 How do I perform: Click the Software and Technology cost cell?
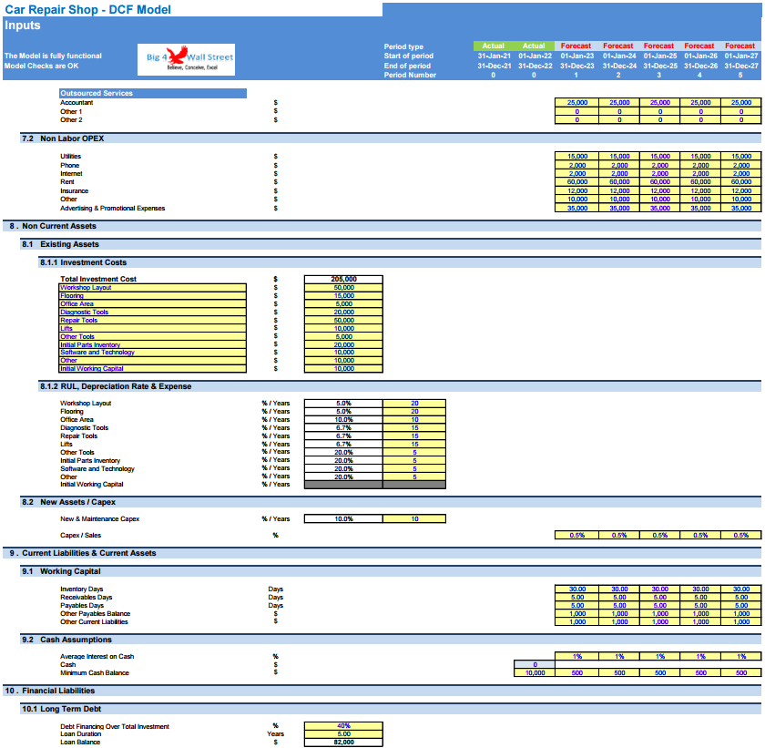(x=343, y=353)
